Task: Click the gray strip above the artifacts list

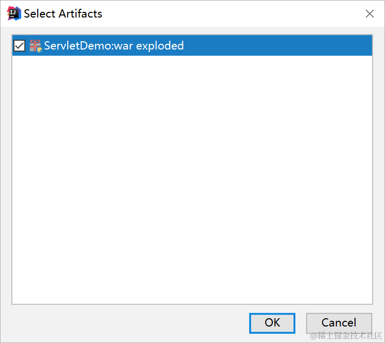Action: pos(192,30)
